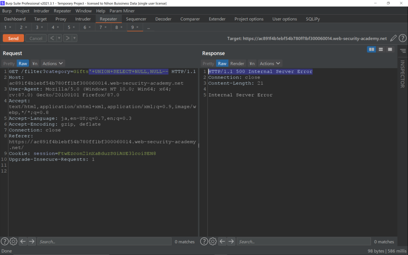Select side-by-side split layout view
This screenshot has height=255, width=408.
pos(372,50)
